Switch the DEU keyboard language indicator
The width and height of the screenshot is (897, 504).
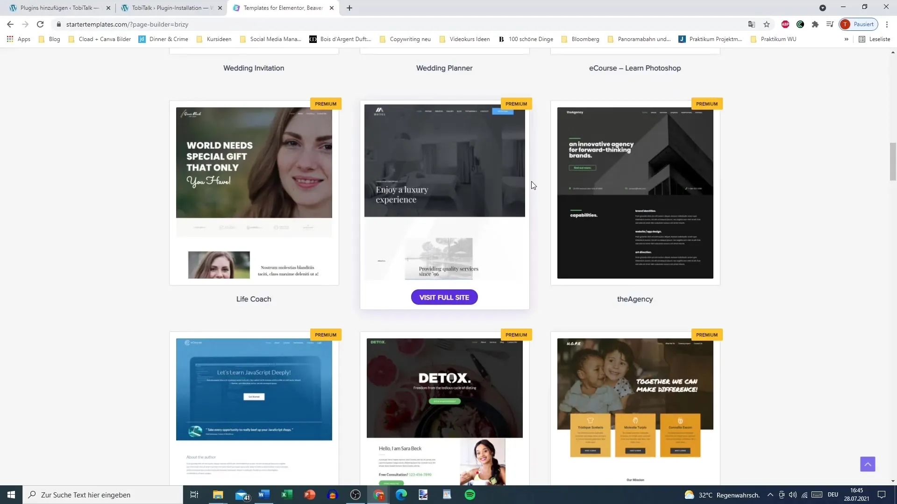pos(833,495)
